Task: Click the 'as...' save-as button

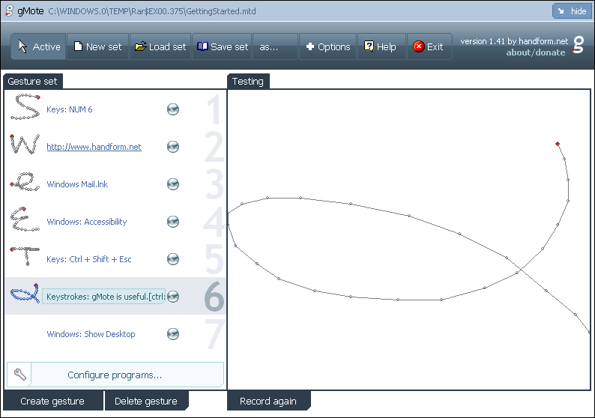Action: [275, 46]
